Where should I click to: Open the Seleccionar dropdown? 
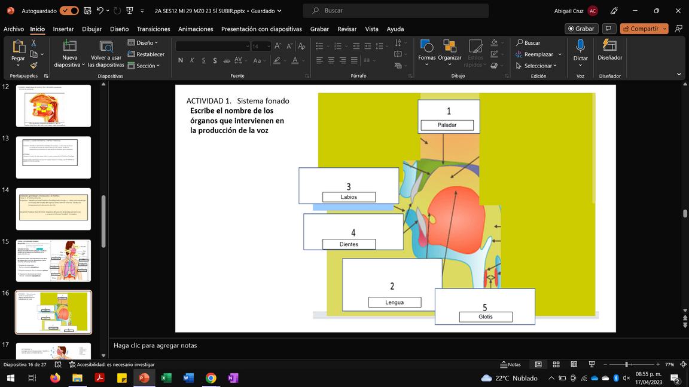tap(536, 66)
